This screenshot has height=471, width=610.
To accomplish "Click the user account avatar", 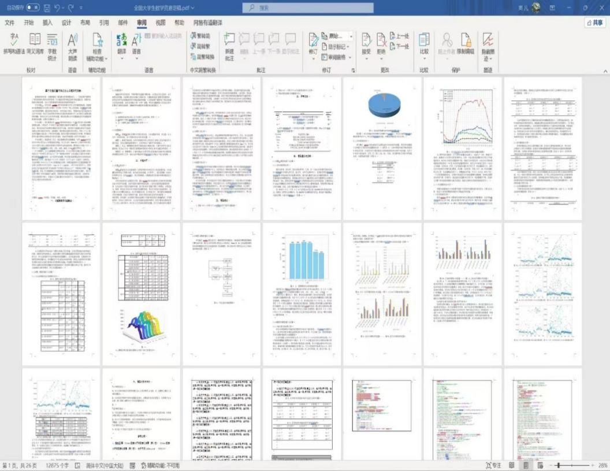I will [536, 8].
